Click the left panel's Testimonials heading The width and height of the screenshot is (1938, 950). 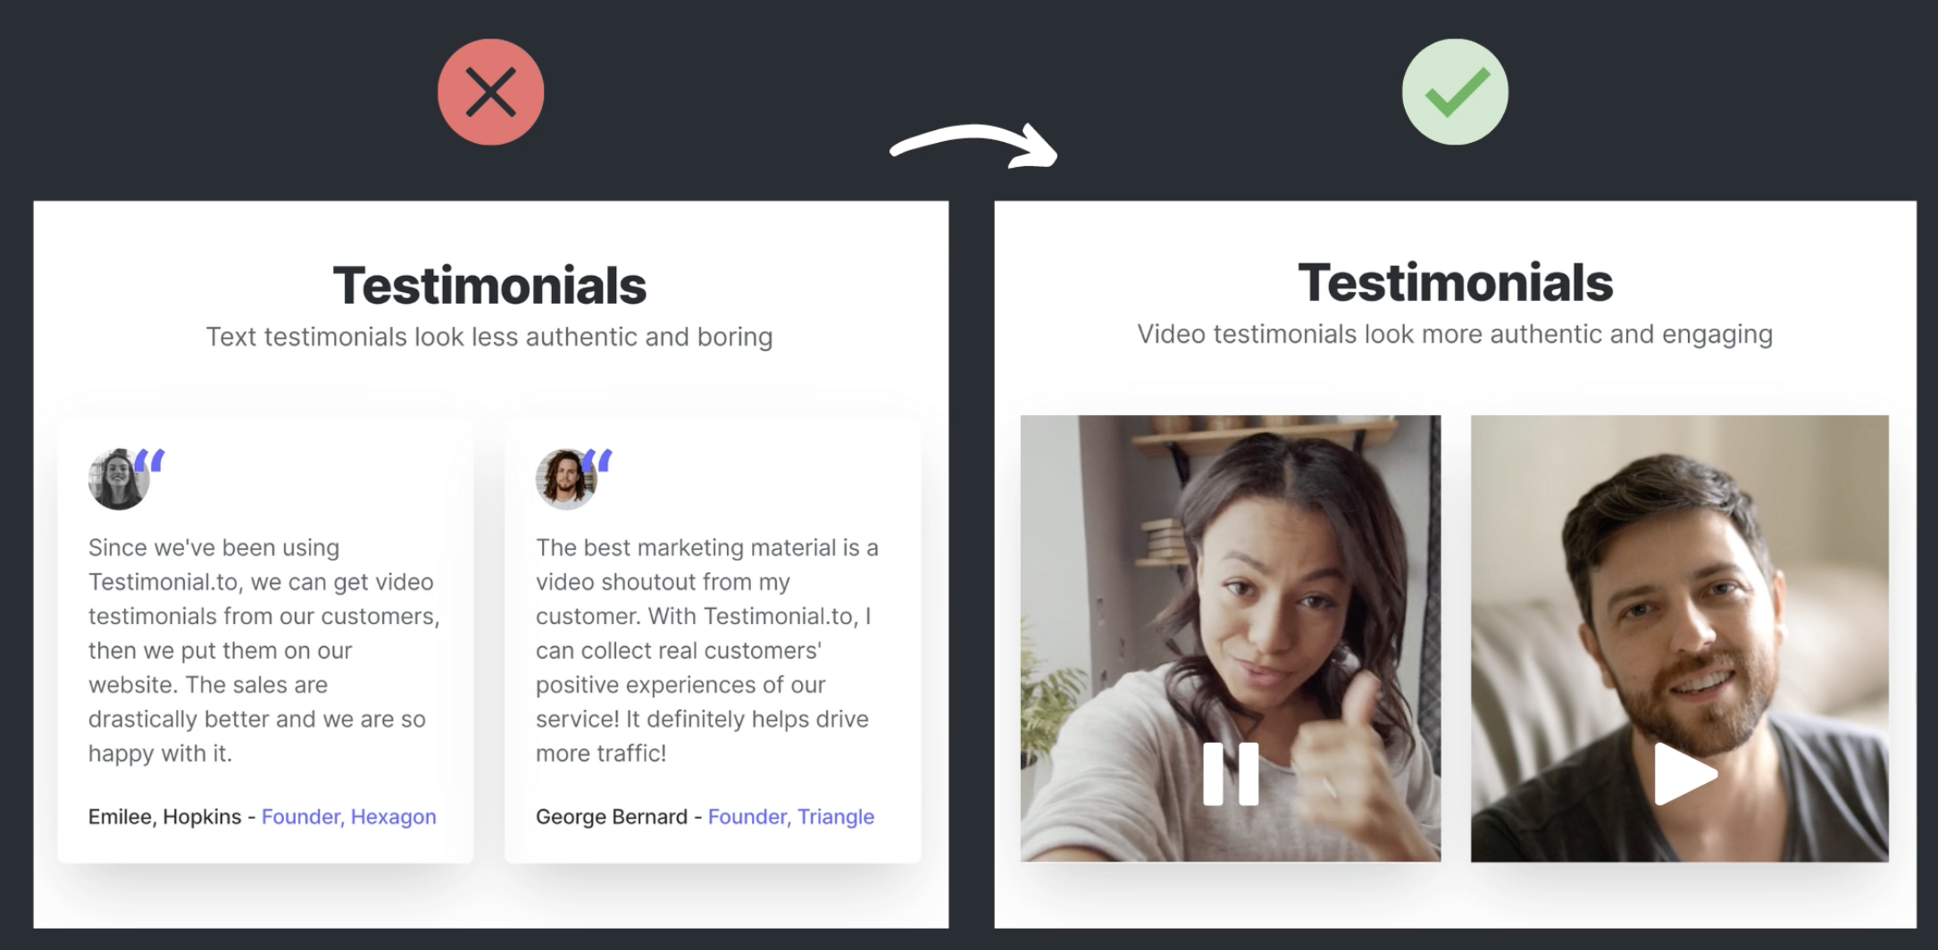pos(489,286)
